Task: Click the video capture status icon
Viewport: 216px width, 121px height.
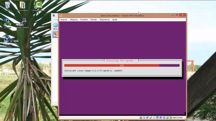Action: click(161, 118)
